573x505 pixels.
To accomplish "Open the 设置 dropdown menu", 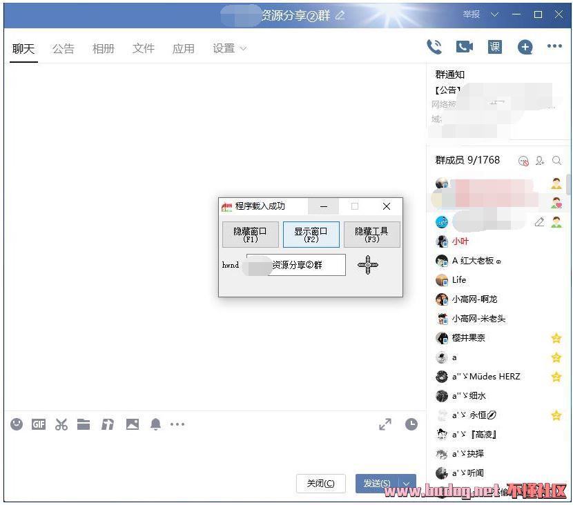I will point(229,48).
